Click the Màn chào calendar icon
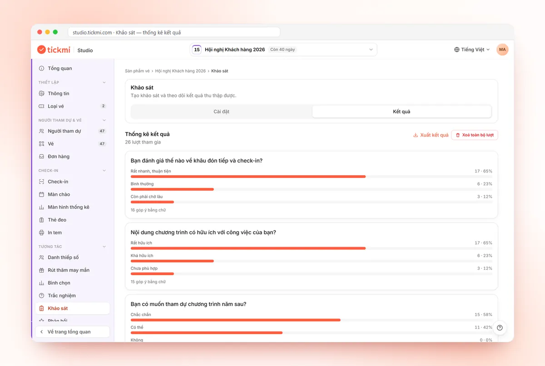545x366 pixels. [41, 194]
